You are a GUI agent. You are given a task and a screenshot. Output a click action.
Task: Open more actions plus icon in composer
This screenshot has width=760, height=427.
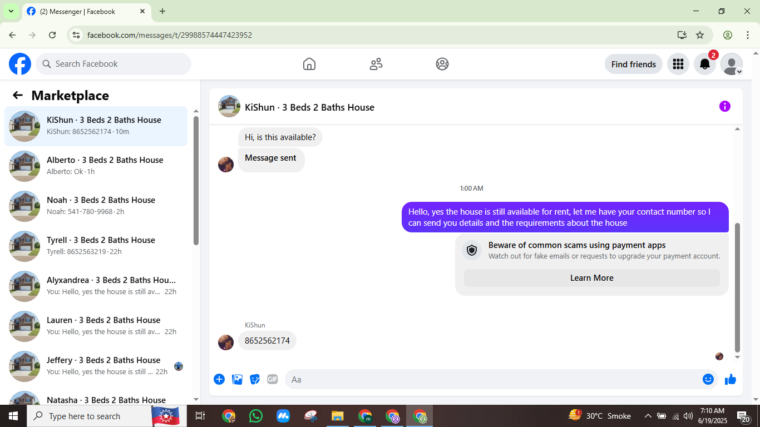click(219, 379)
